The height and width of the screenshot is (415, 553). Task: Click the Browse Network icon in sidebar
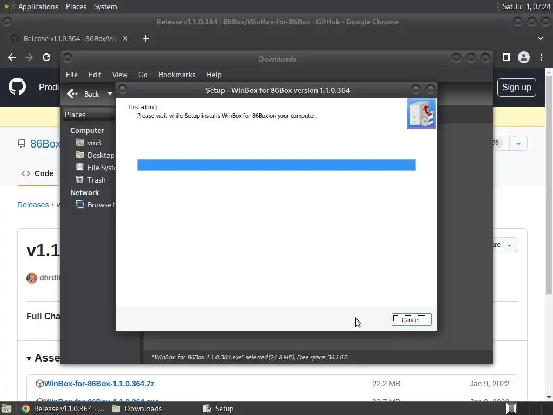point(80,205)
